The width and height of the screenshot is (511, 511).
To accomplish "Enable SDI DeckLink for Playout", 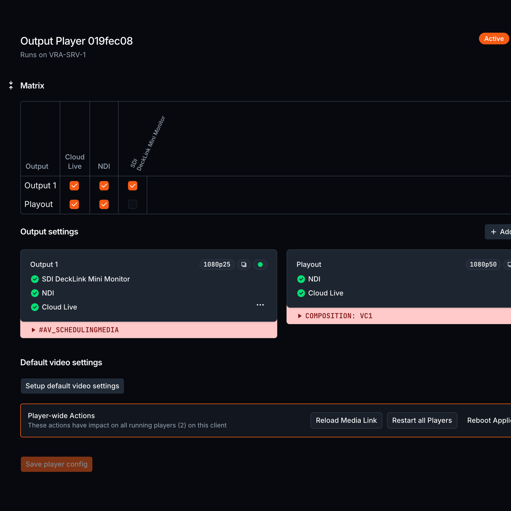I will click(133, 204).
